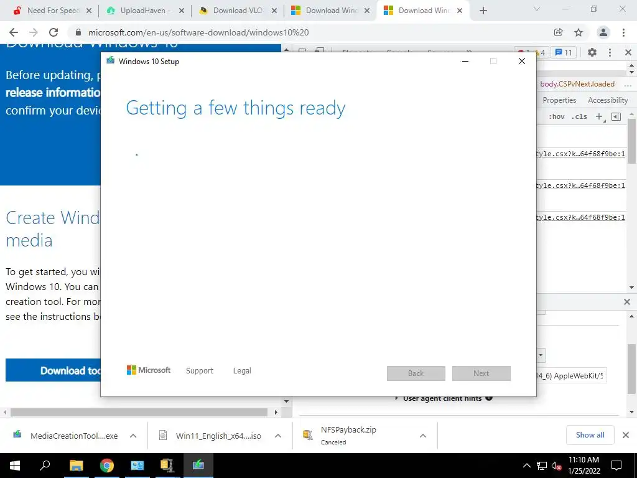Click the Download tool now button
This screenshot has height=478, width=637.
(x=53, y=370)
